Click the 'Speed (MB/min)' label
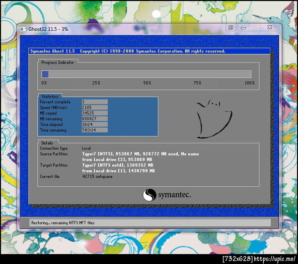The image size is (298, 264). pyautogui.click(x=54, y=107)
